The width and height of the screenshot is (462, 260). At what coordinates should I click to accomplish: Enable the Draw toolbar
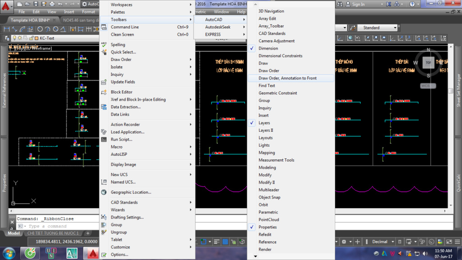(291, 63)
